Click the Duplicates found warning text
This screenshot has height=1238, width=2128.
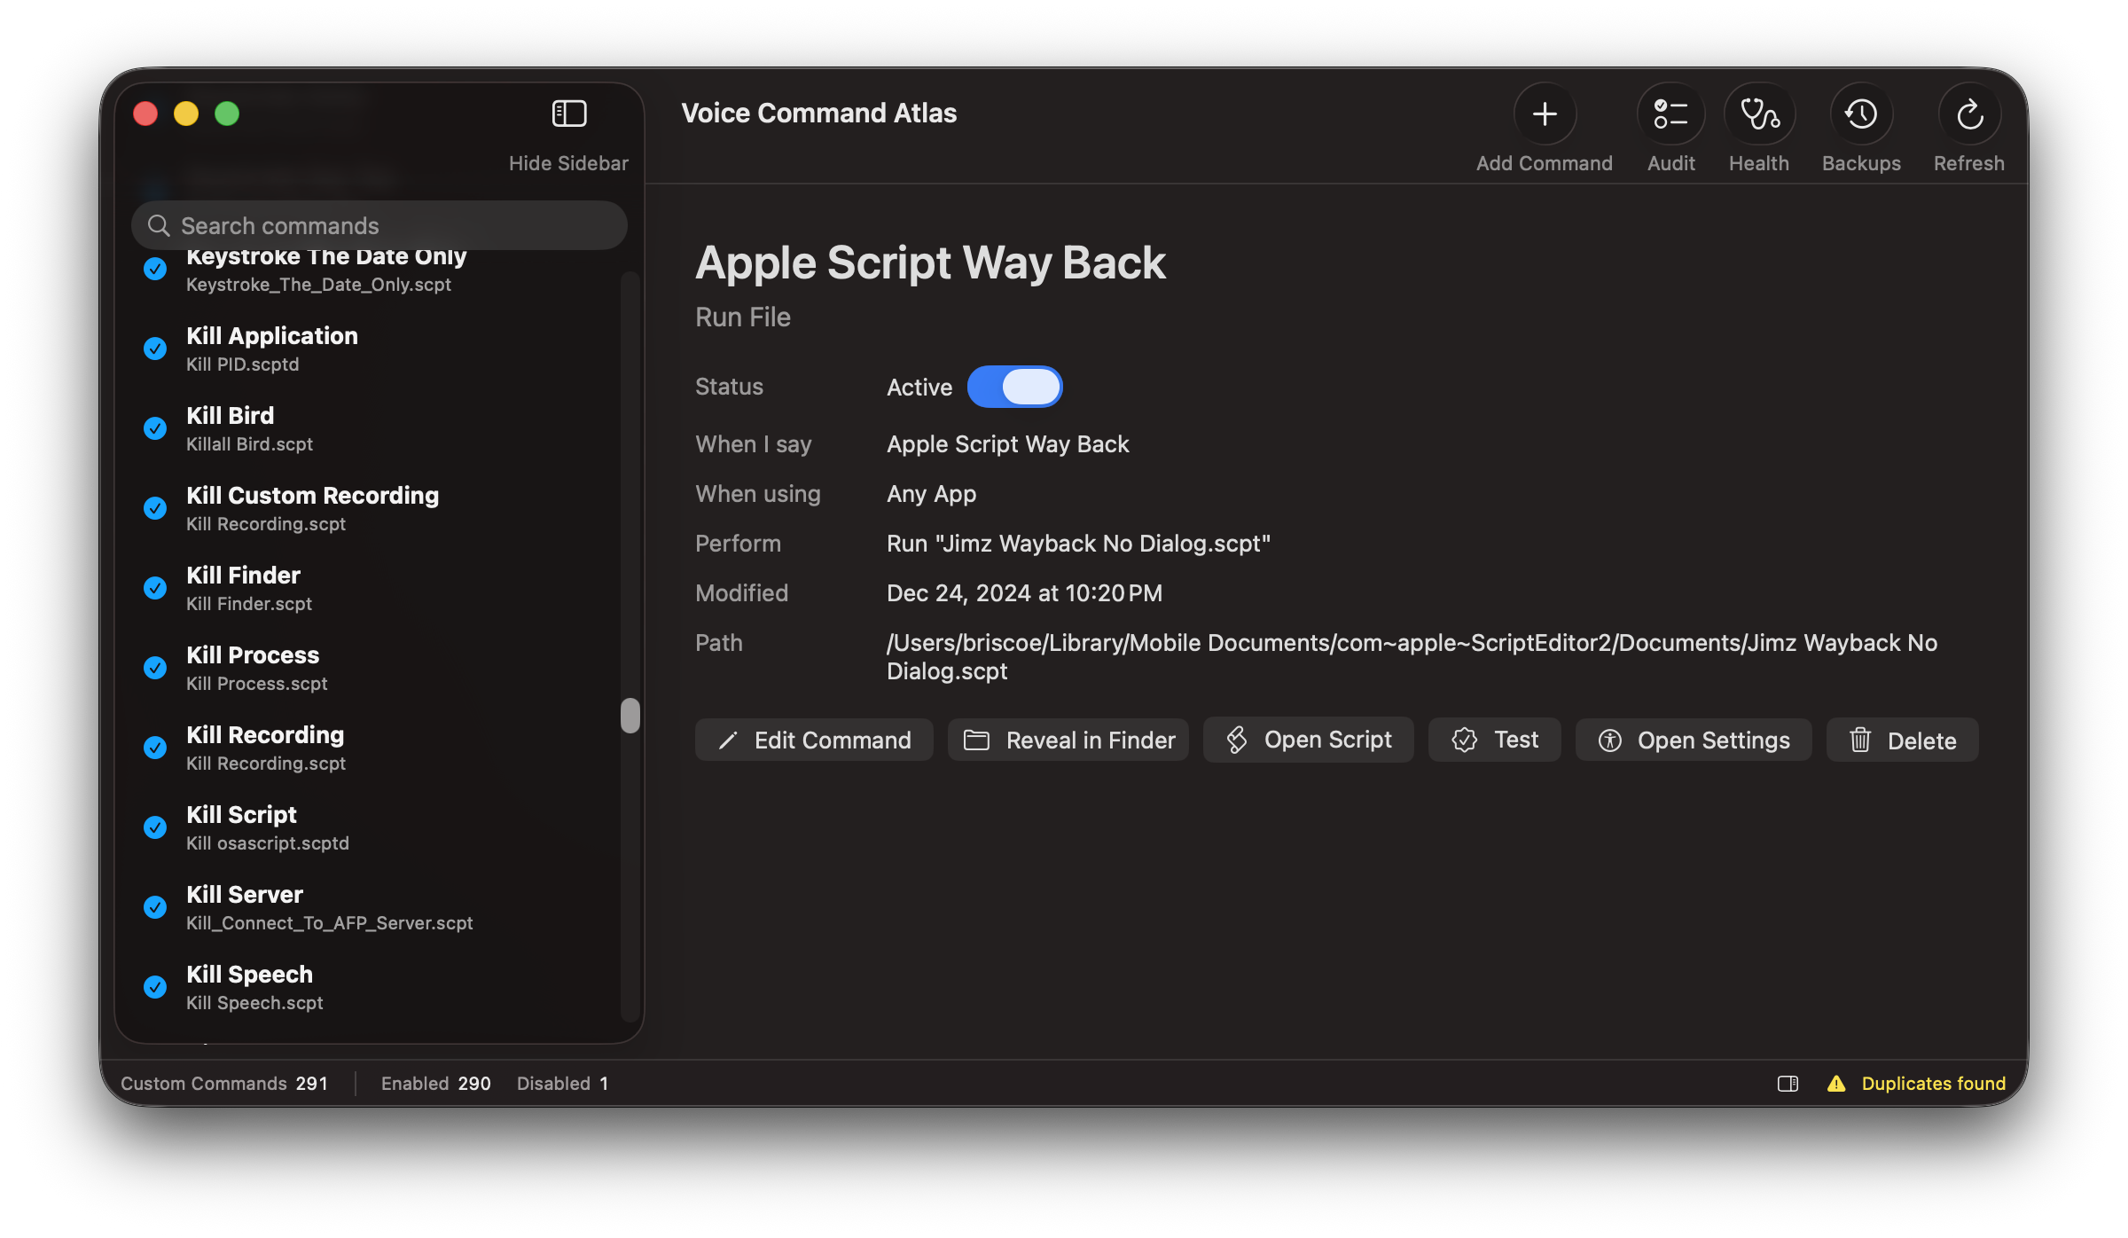(x=1933, y=1084)
